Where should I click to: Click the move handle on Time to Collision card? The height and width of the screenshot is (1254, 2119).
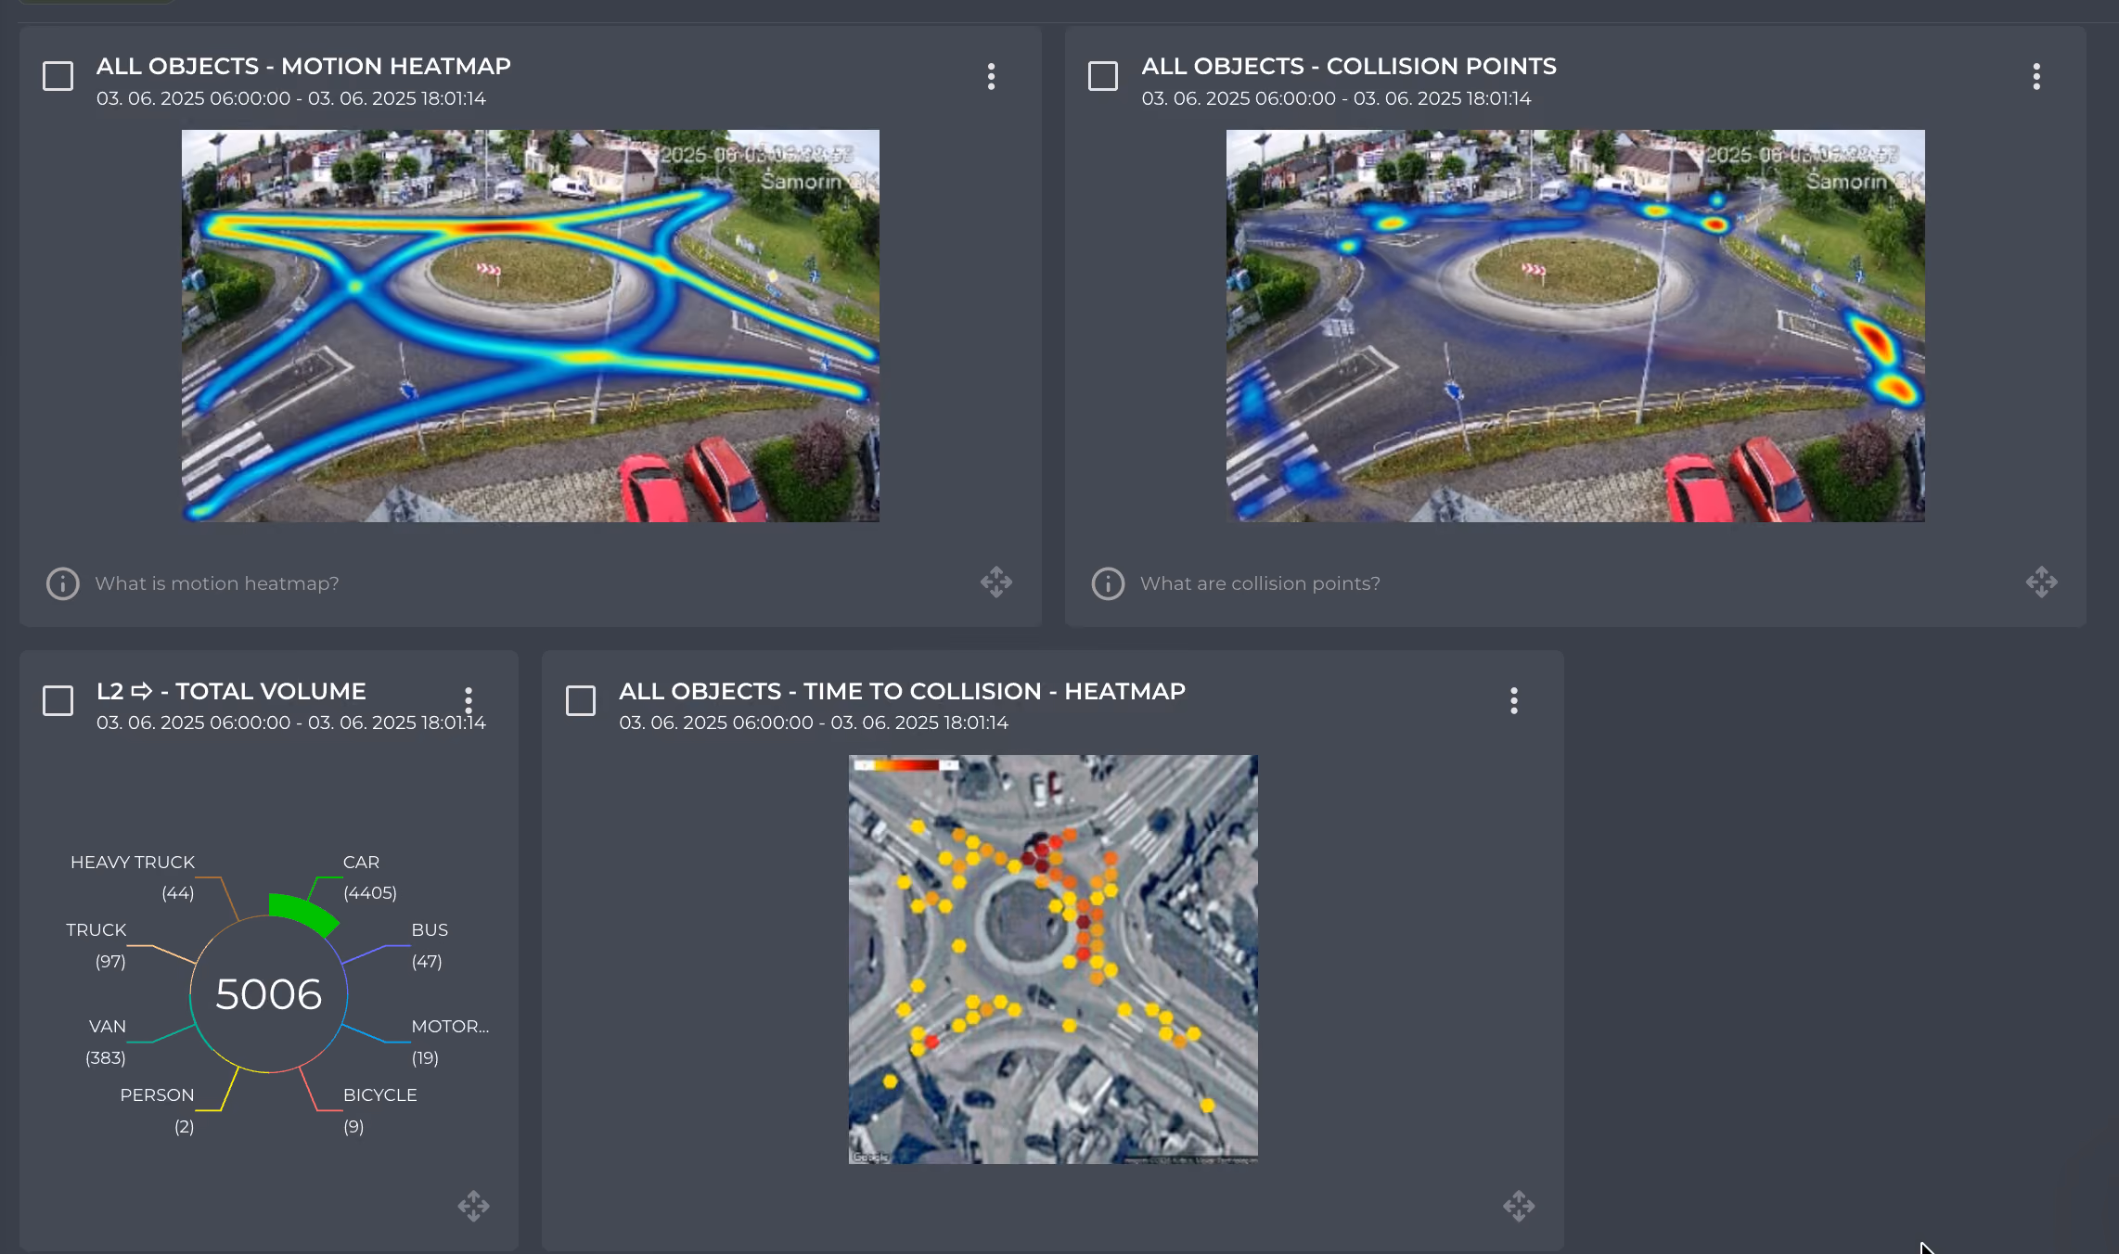click(x=1519, y=1206)
